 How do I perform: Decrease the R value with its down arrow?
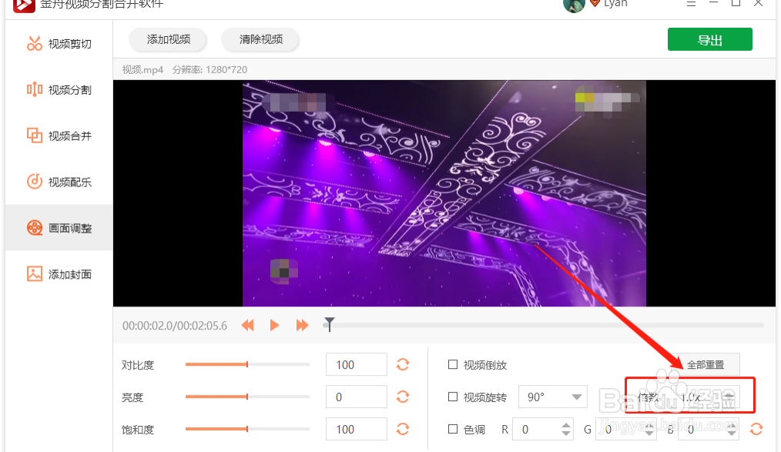[x=566, y=433]
